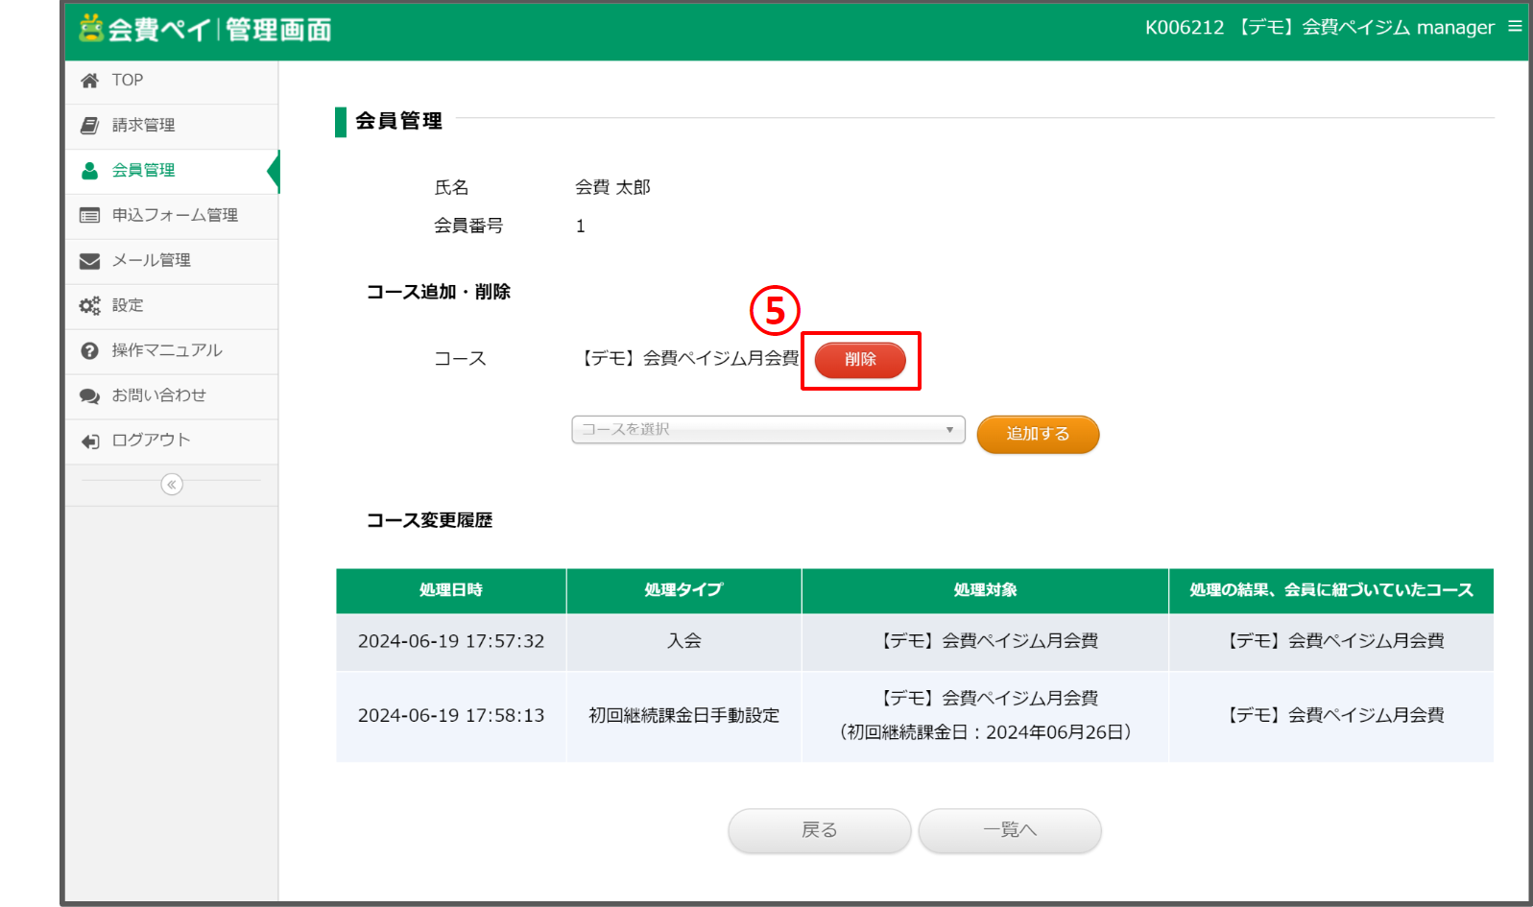Viewport: 1533px width, 907px height.
Task: Click the 初回継続課金日手動設定 cell
Action: click(x=683, y=716)
